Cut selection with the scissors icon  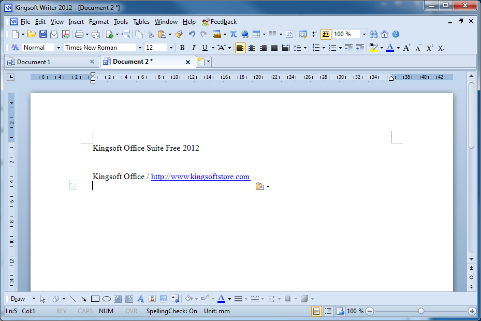pyautogui.click(x=151, y=34)
